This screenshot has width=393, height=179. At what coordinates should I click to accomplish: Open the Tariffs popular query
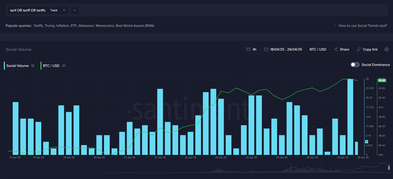click(x=38, y=26)
